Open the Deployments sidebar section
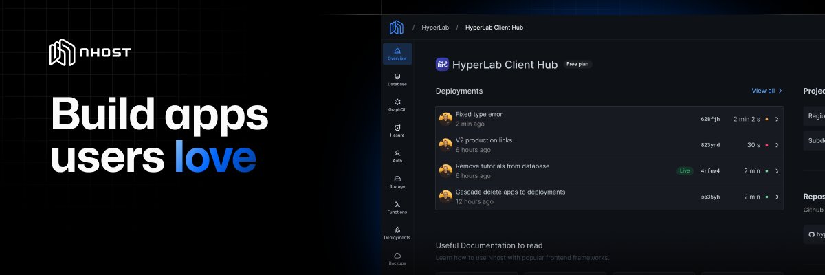The height and width of the screenshot is (275, 825). (397, 233)
